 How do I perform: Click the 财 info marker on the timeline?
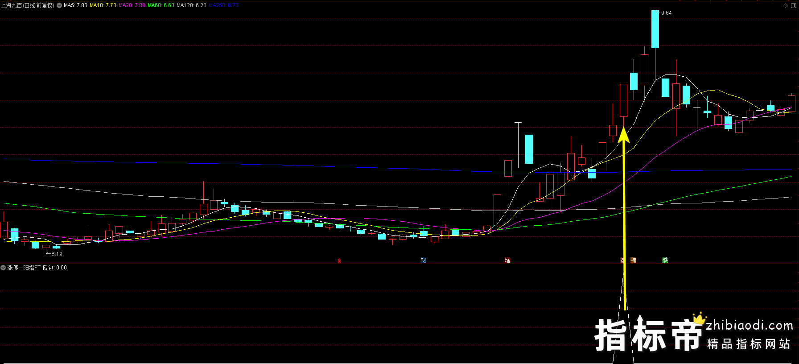click(423, 261)
